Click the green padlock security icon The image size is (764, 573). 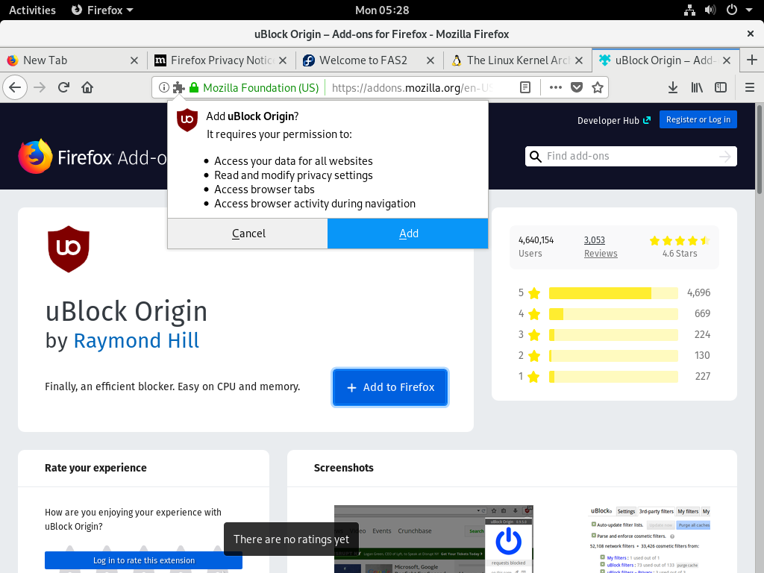click(x=194, y=88)
